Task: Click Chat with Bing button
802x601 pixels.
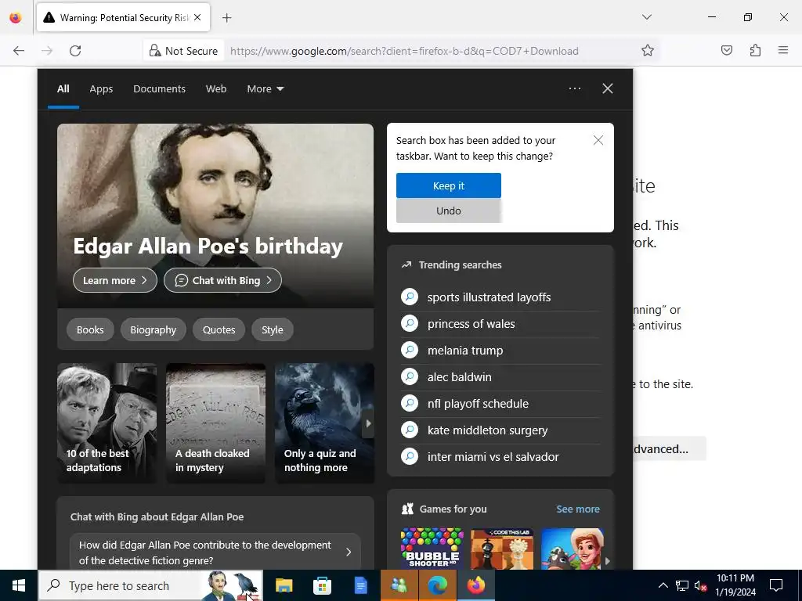Action: coord(222,280)
